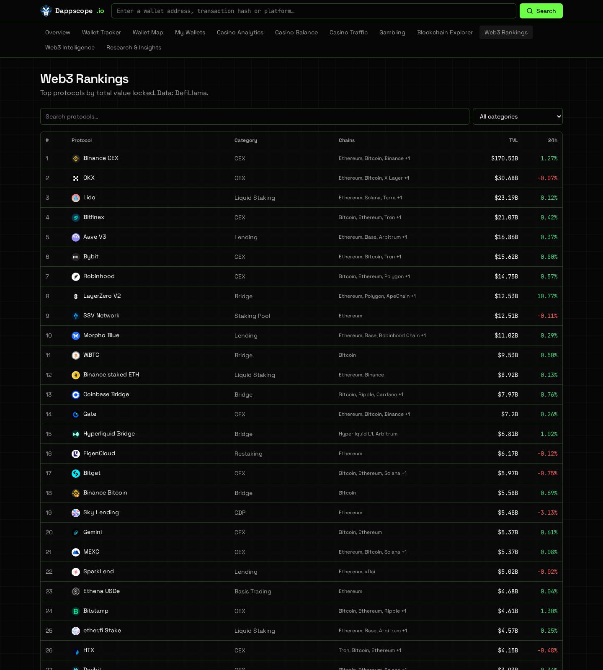Click the Ethena USDe protocol icon
603x670 pixels.
76,592
